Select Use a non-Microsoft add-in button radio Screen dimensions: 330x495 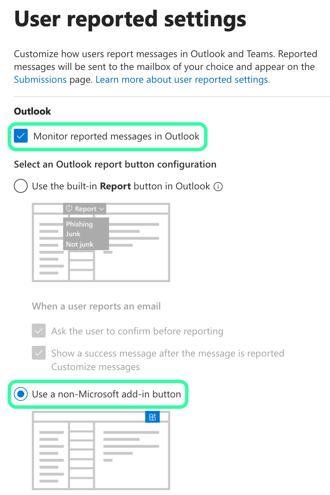pyautogui.click(x=21, y=394)
